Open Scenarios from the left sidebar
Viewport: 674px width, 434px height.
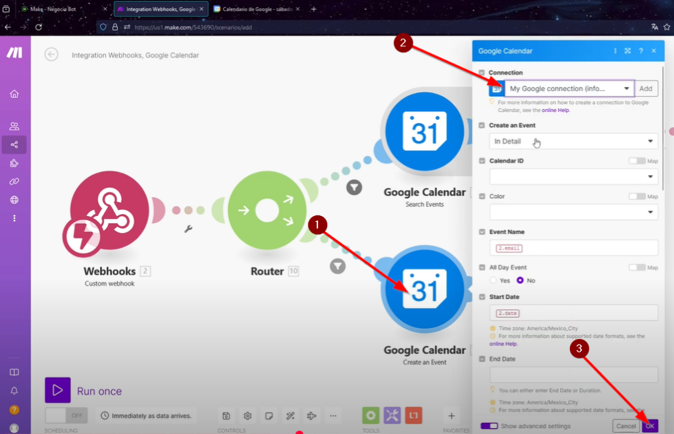click(x=14, y=144)
